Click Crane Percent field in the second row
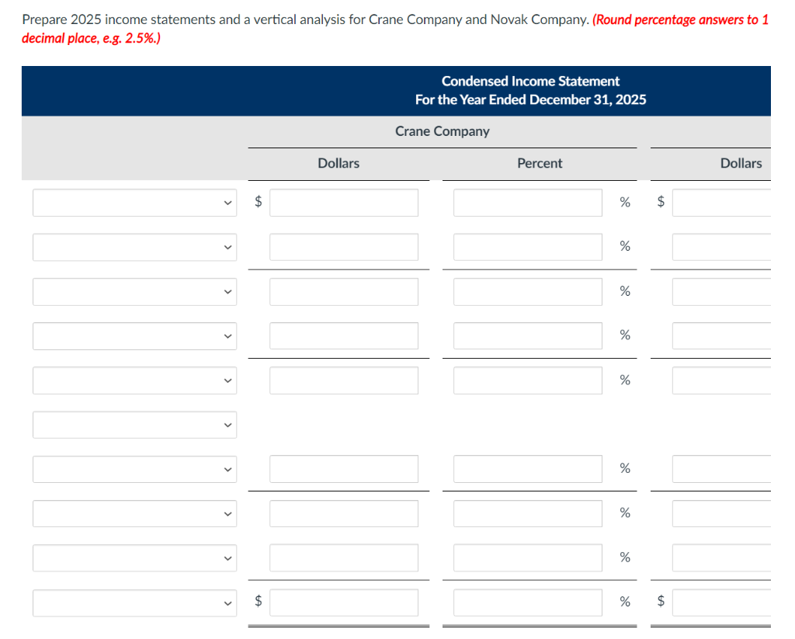The height and width of the screenshot is (639, 795). [x=528, y=247]
